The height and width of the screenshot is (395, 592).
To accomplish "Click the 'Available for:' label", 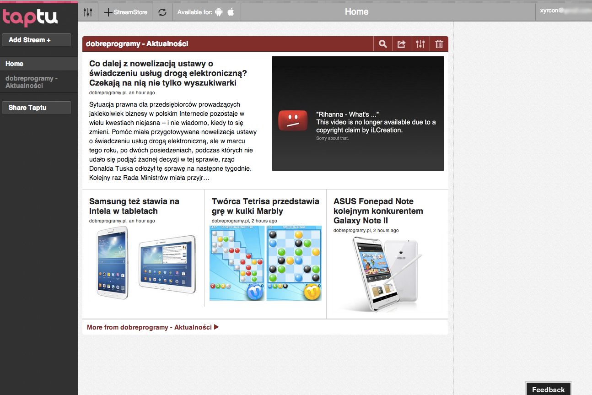I will [x=195, y=12].
